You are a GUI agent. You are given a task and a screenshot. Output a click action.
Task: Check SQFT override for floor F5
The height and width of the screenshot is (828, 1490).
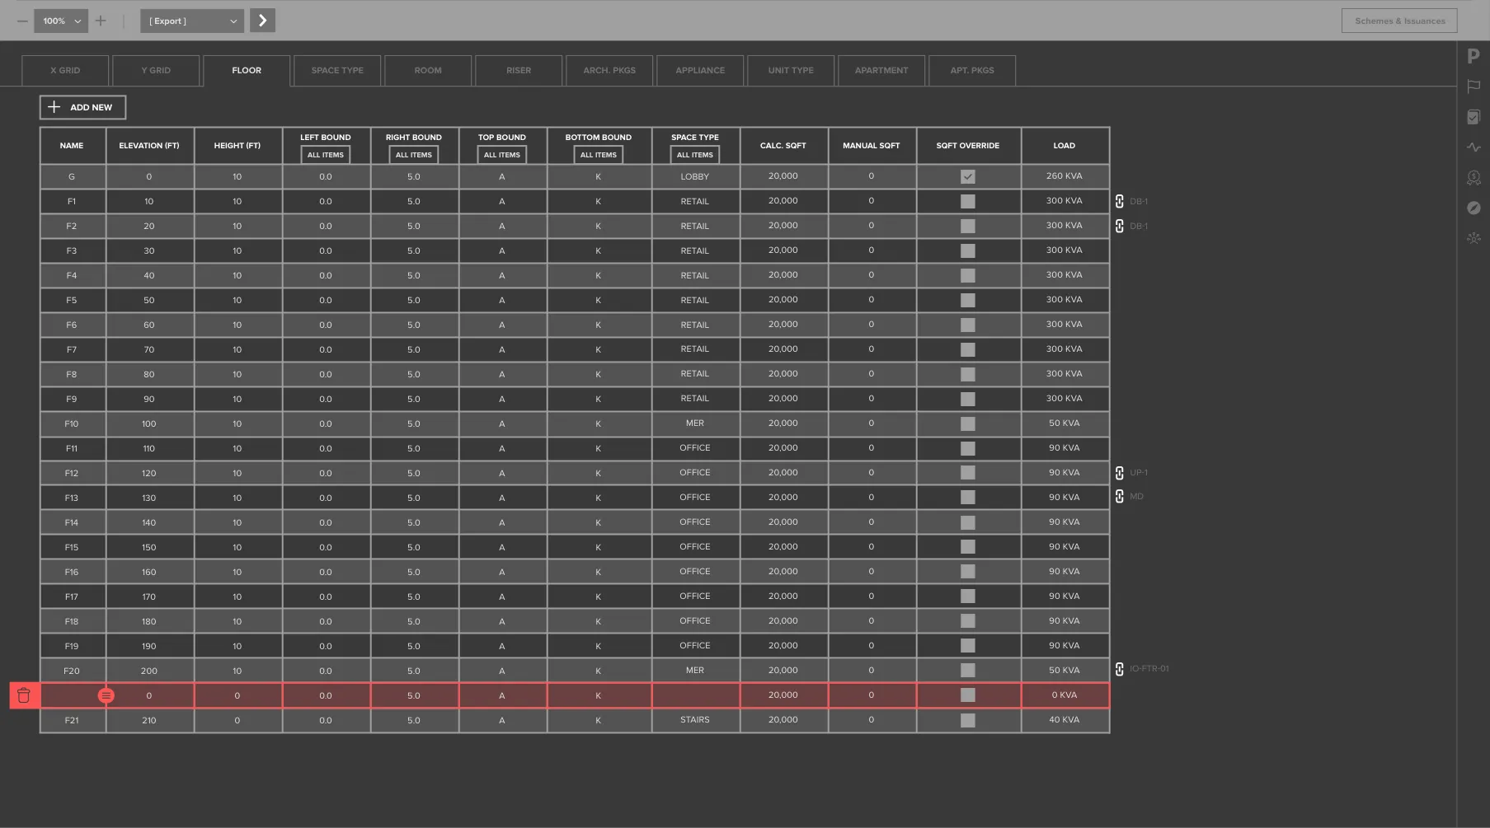click(968, 300)
